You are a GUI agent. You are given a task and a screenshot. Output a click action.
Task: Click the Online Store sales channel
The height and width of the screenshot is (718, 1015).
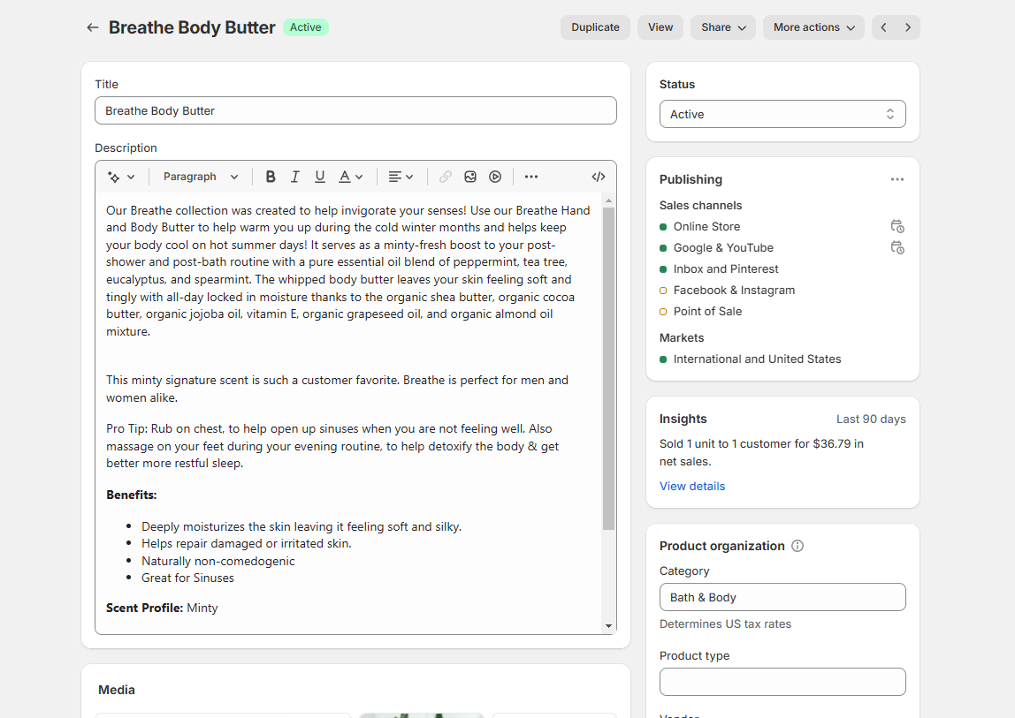pos(706,226)
